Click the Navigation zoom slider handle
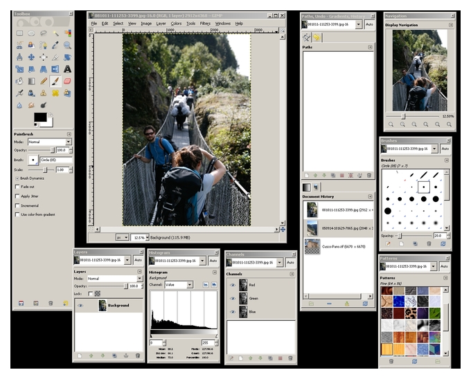Viewport: 471px width, 379px height. point(403,116)
